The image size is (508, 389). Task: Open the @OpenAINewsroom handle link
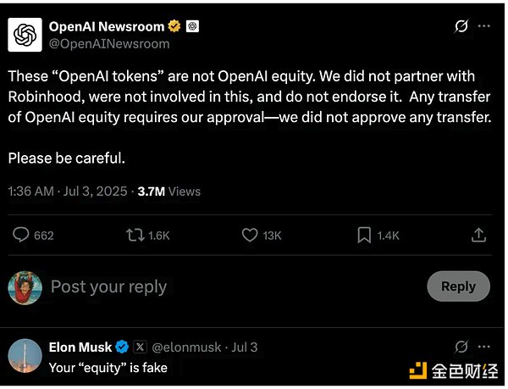point(109,43)
